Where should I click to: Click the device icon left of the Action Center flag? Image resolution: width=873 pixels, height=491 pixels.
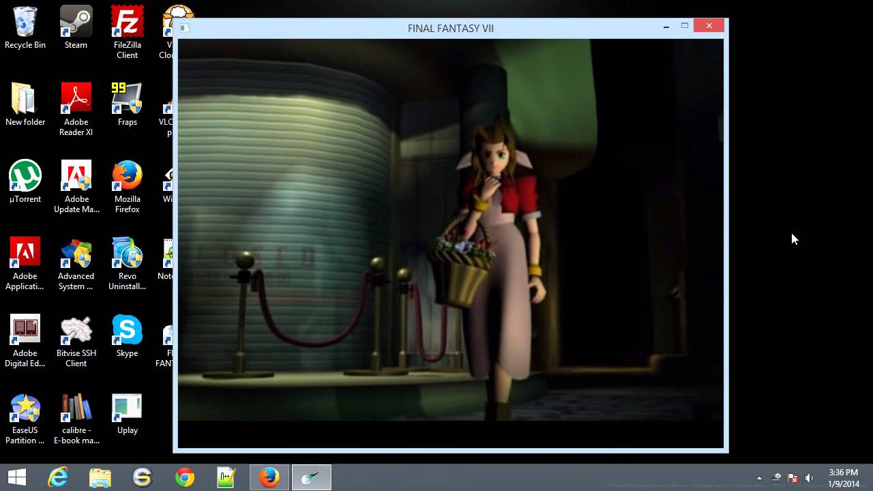[776, 478]
